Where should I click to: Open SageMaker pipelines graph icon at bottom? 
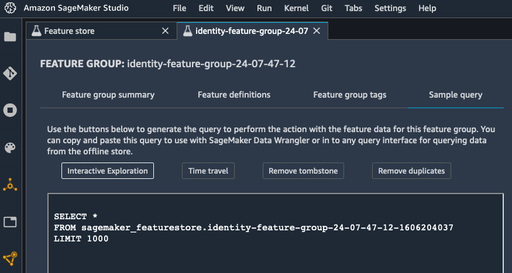10,258
